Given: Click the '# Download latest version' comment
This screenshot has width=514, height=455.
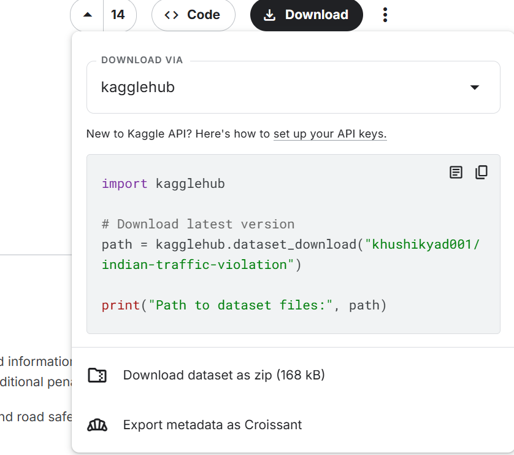Looking at the screenshot, I should [198, 224].
